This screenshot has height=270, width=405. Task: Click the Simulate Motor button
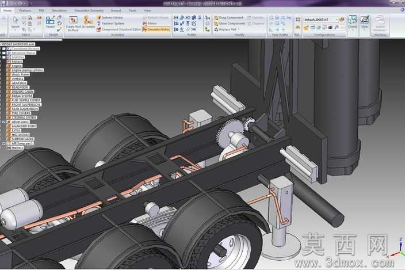(x=156, y=29)
